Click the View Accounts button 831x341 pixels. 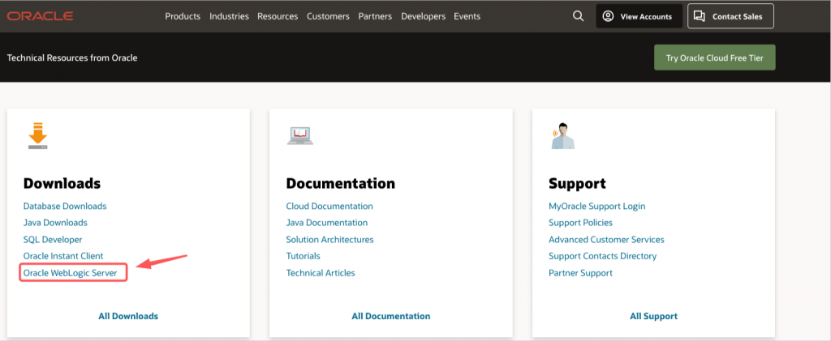click(639, 16)
